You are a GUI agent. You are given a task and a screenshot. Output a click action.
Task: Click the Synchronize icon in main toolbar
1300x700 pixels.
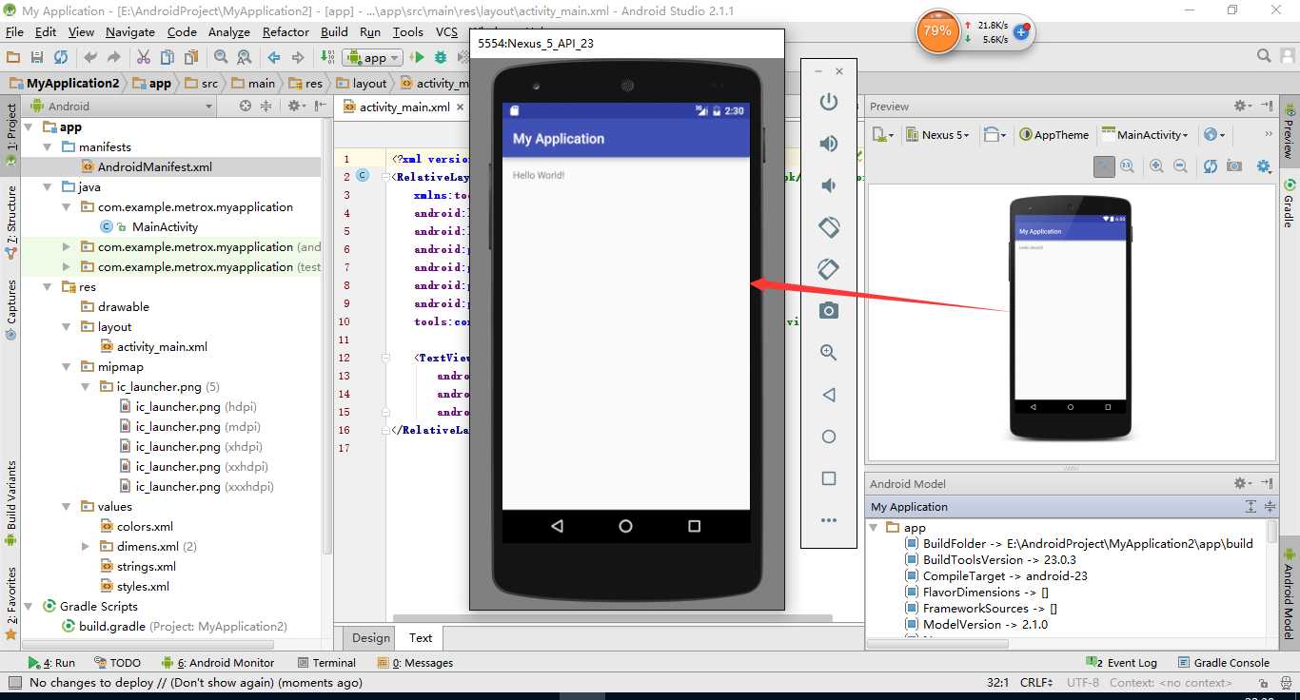coord(61,57)
